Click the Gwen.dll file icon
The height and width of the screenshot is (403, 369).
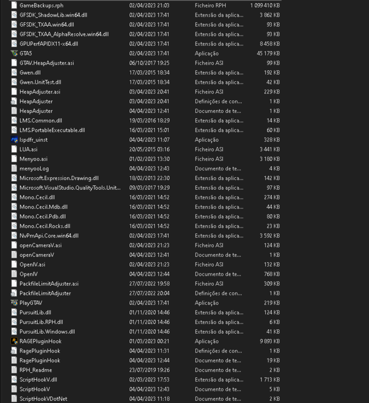(x=14, y=73)
